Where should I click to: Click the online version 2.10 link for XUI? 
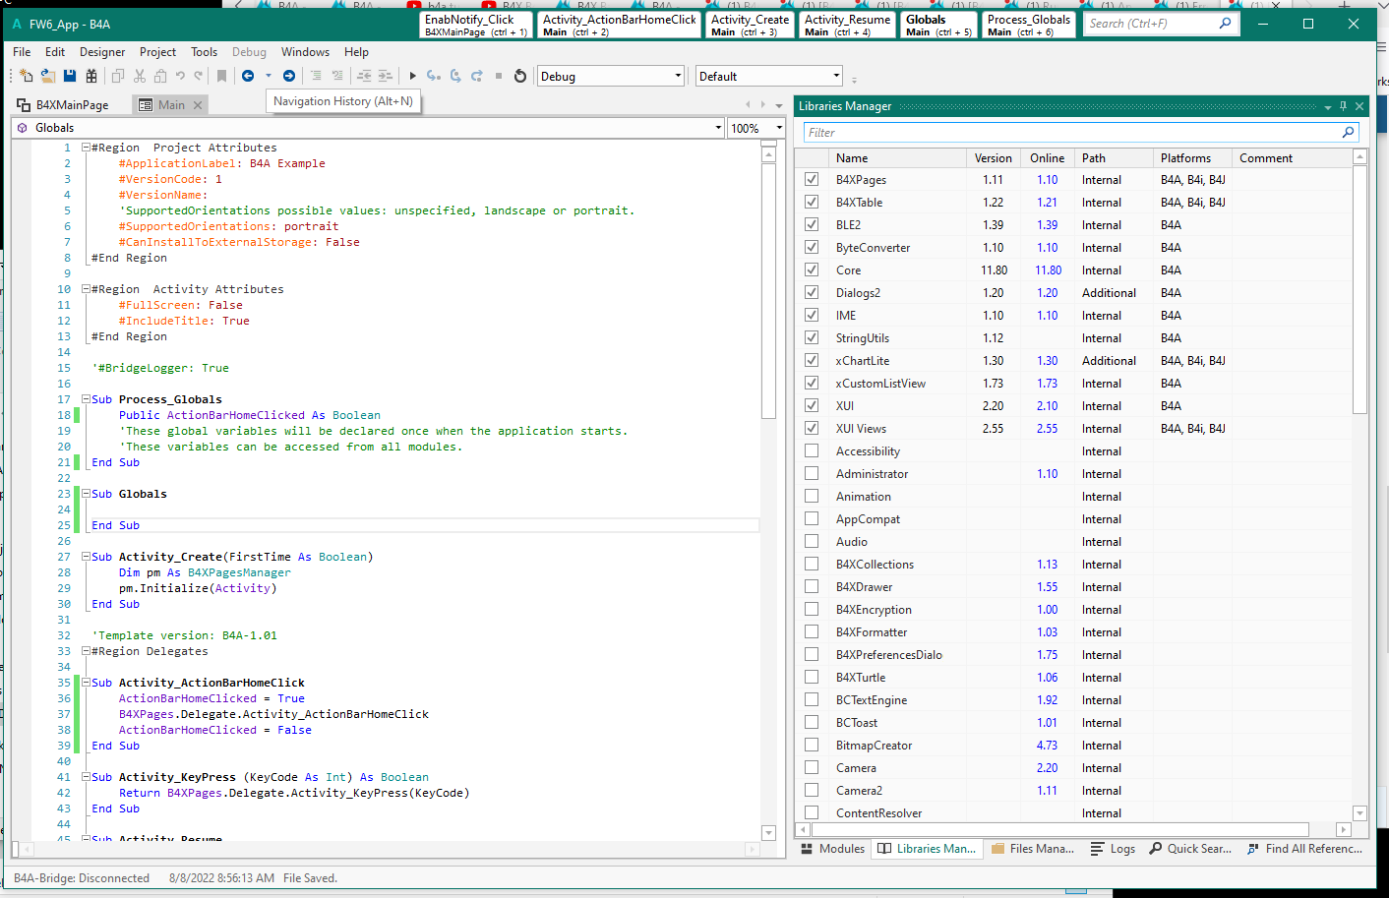tap(1047, 406)
